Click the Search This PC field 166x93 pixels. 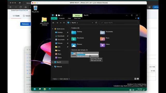(119, 23)
